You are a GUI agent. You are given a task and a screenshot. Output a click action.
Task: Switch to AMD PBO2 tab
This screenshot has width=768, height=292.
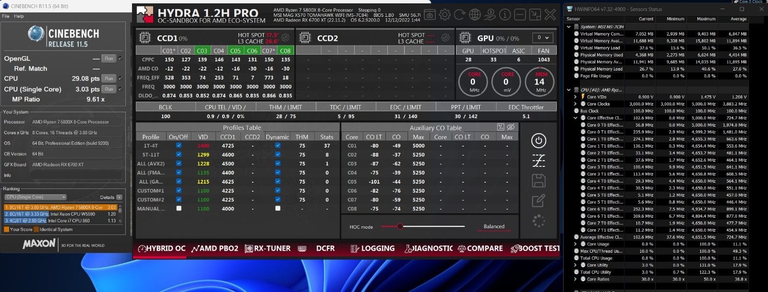215,248
